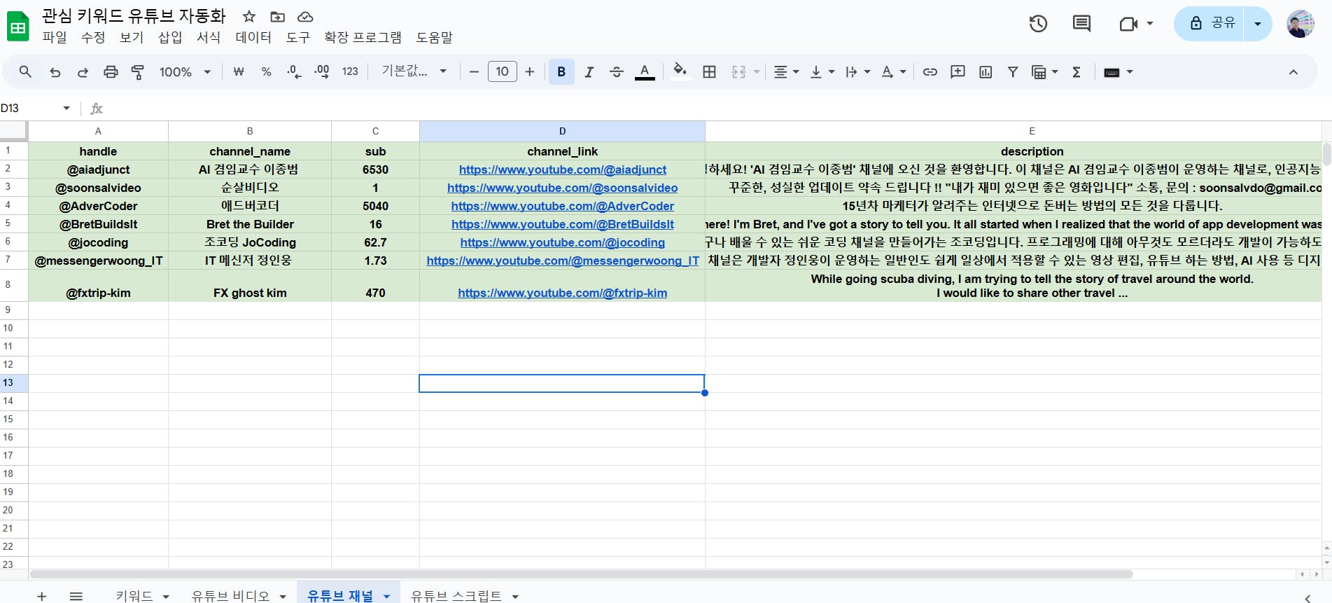Viewport: 1332px width, 603px height.
Task: Decrease the font size
Action: [474, 71]
